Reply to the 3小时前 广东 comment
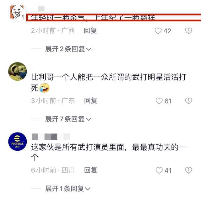Screen dimensions: 201x201 click(91, 101)
